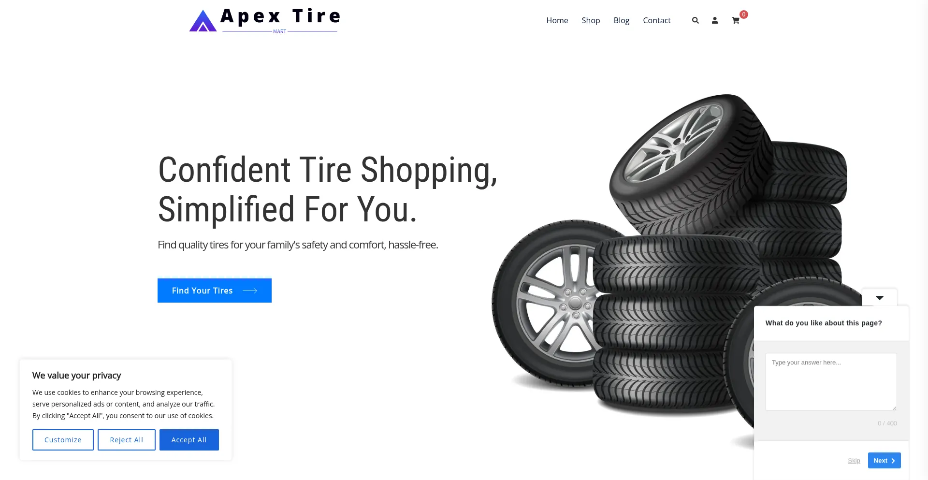Go to the Home menu item

coord(557,20)
